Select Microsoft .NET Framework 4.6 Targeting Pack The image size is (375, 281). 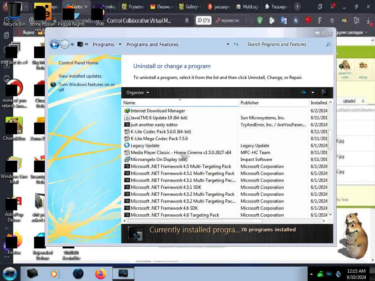pos(175,215)
